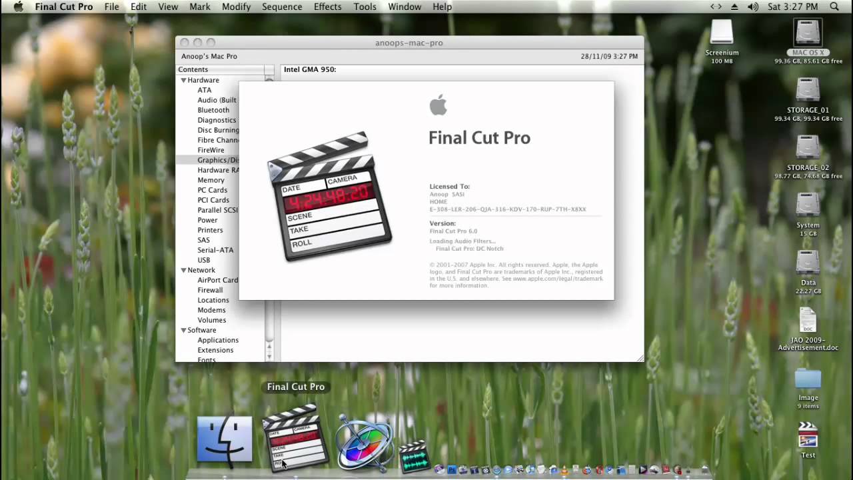Select Locations under Network
The image size is (853, 480).
click(213, 300)
